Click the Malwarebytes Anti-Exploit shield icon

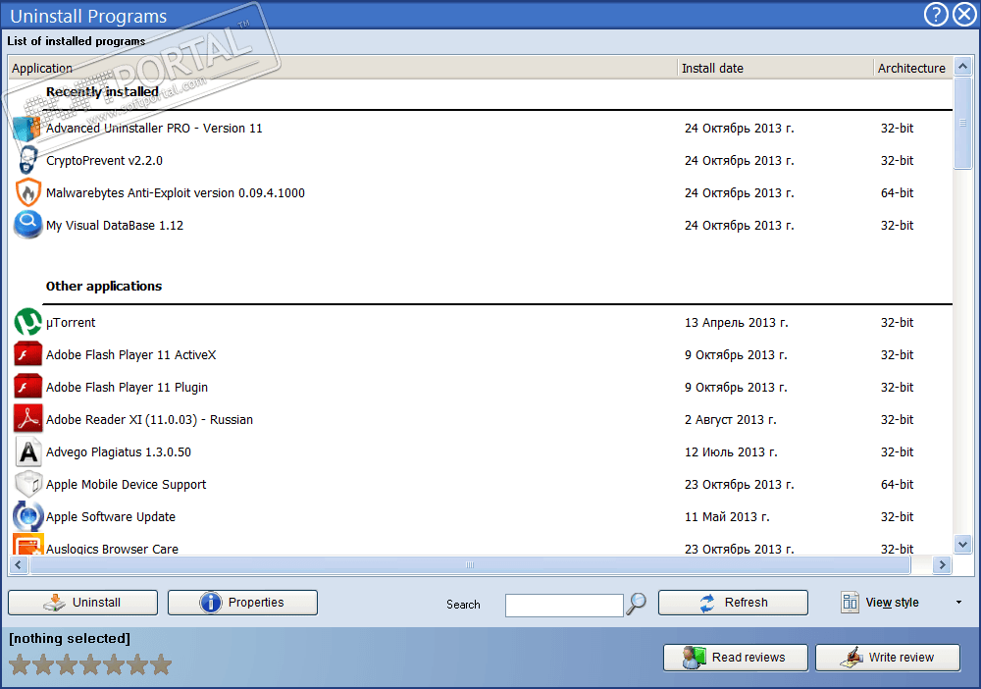pos(27,192)
